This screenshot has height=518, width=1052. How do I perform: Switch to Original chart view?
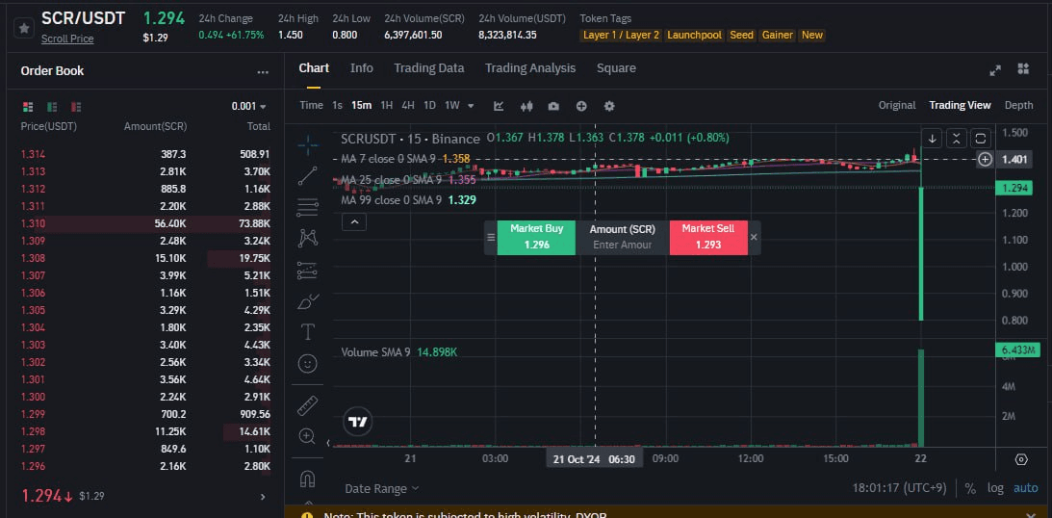pyautogui.click(x=897, y=105)
